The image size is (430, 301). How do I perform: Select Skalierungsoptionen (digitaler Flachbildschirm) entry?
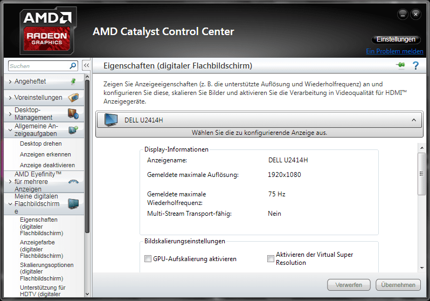pos(47,272)
